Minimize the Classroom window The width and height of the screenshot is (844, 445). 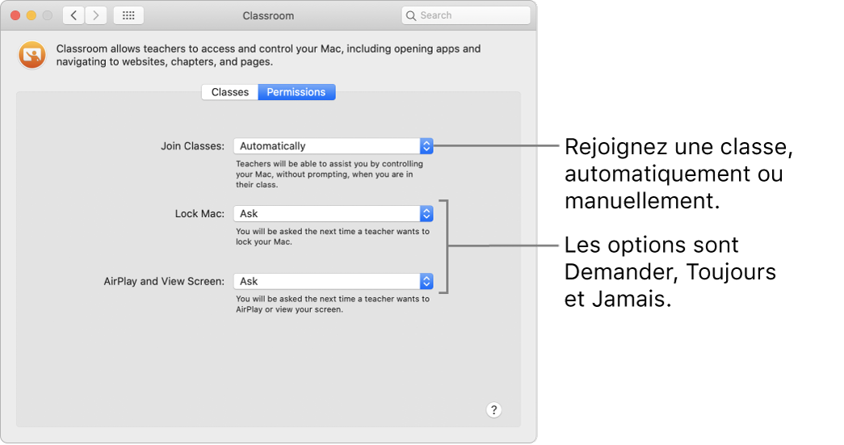(x=31, y=15)
